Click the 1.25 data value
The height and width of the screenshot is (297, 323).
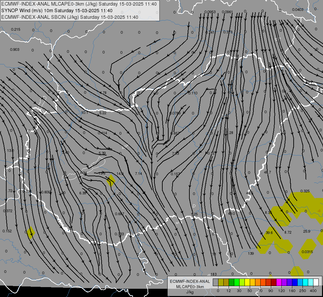pyautogui.click(x=194, y=214)
